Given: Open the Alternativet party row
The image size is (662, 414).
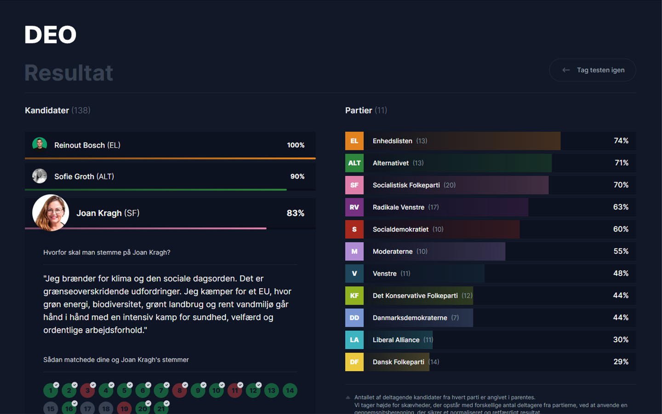Looking at the screenshot, I should (491, 163).
